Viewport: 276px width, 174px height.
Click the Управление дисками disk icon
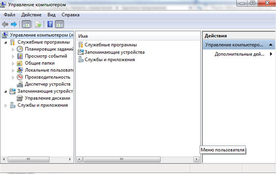click(x=20, y=98)
